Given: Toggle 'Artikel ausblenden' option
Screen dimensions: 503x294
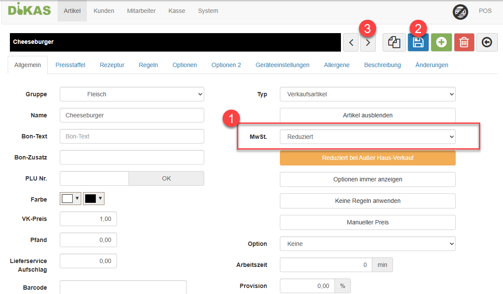Looking at the screenshot, I should pos(368,115).
